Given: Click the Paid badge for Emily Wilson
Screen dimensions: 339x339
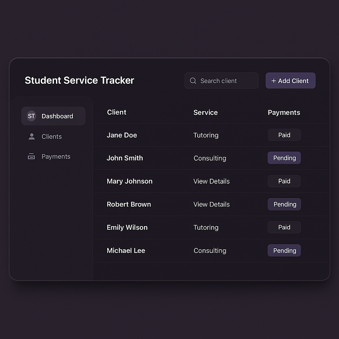Looking at the screenshot, I should click(284, 227).
